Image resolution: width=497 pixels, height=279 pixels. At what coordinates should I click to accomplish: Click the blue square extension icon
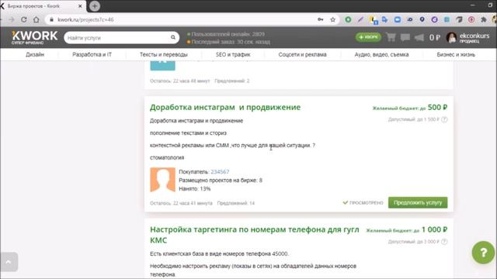tap(397, 19)
